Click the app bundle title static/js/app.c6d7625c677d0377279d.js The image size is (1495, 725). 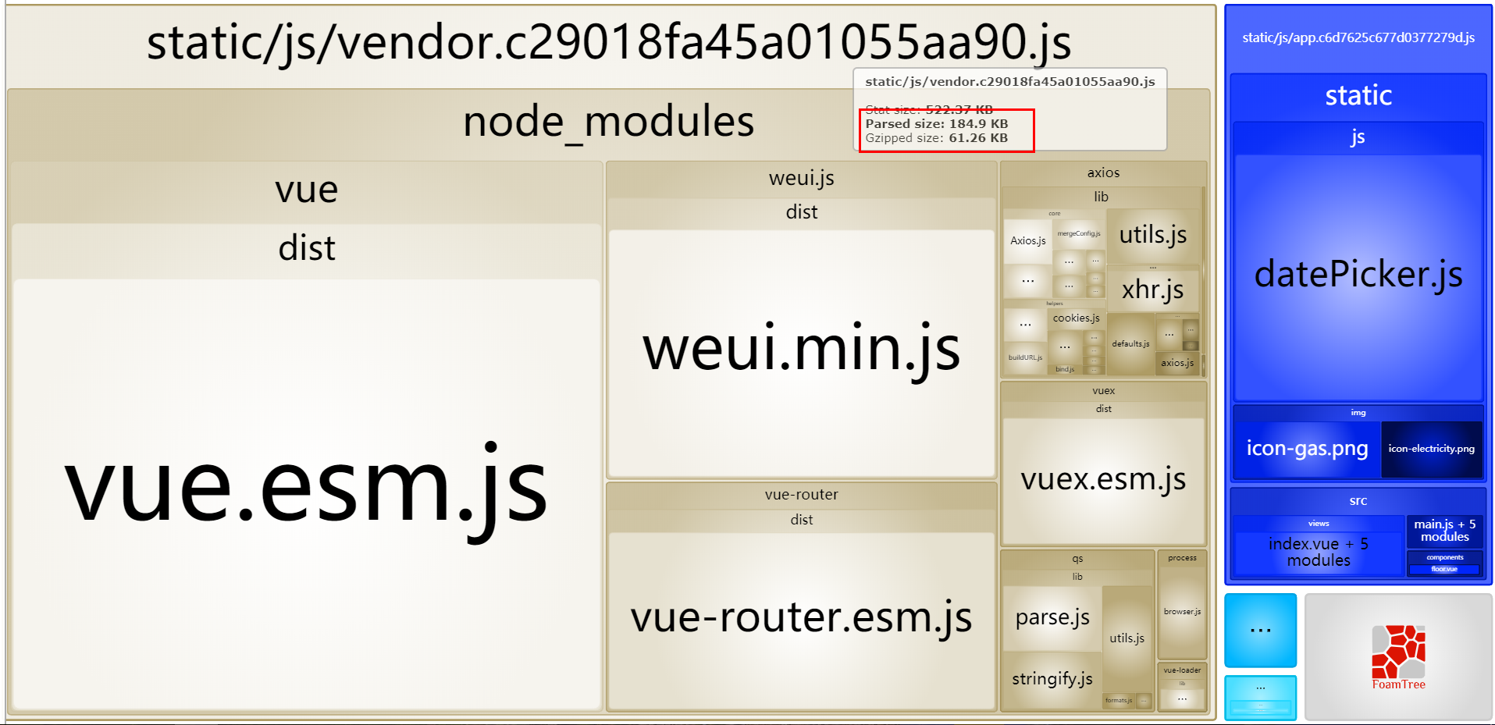[1358, 37]
